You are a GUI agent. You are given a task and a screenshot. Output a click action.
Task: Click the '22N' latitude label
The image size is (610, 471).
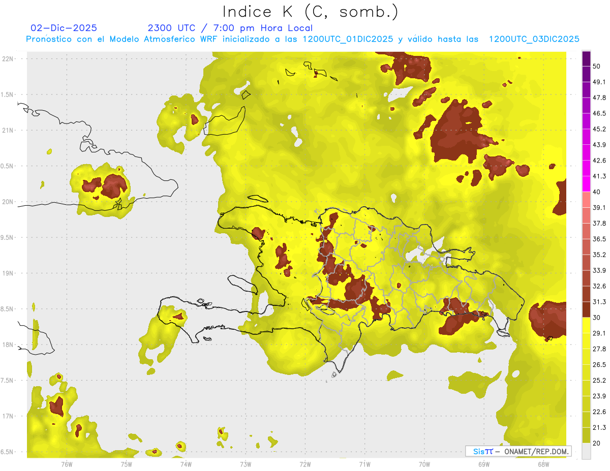pos(8,58)
